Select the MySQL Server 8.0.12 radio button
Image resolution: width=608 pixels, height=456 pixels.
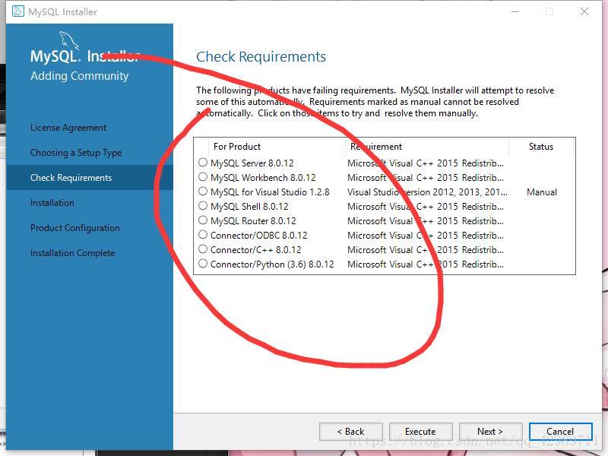point(203,163)
